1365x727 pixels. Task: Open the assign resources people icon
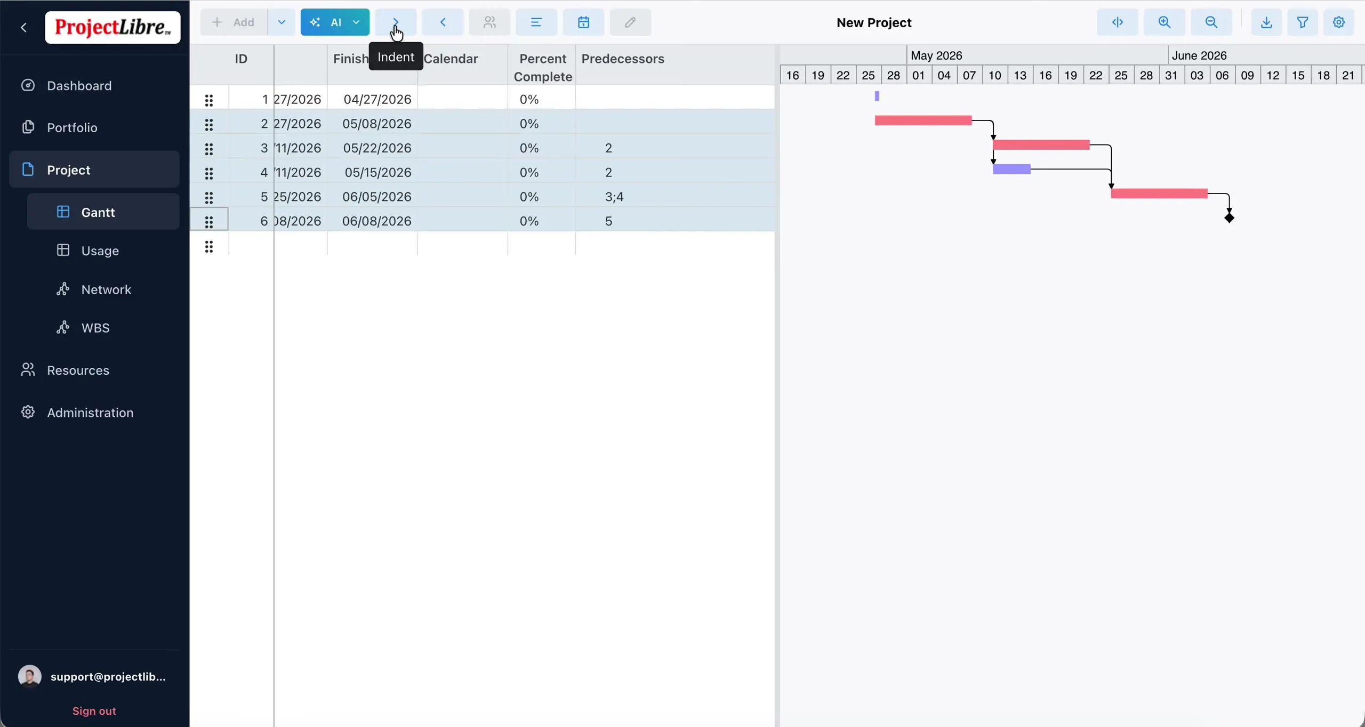coord(489,22)
